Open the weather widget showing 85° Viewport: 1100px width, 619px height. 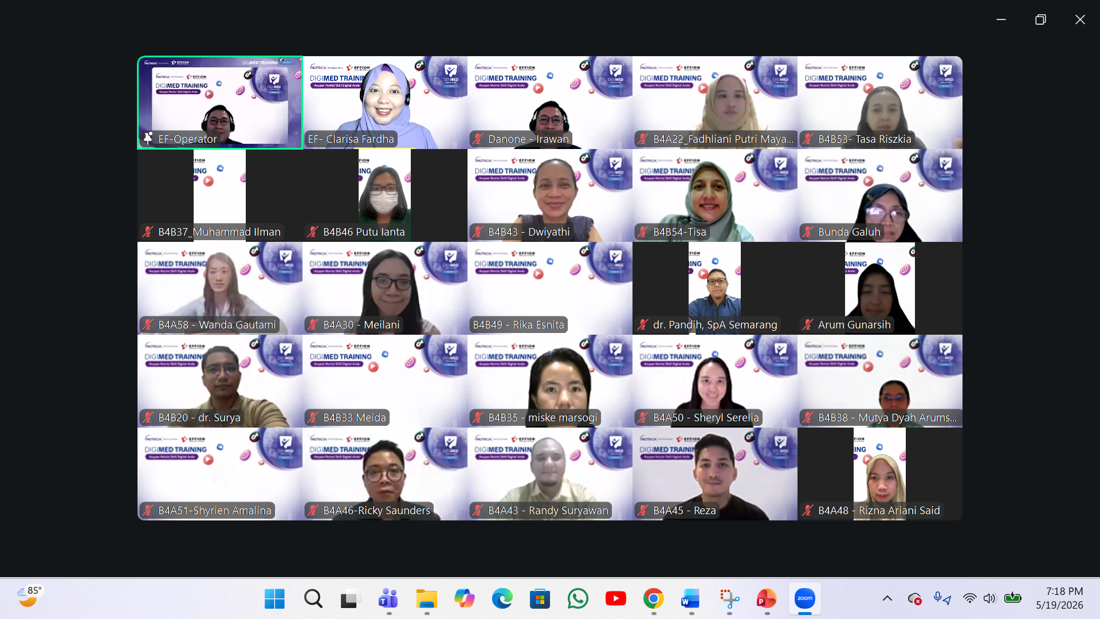pyautogui.click(x=29, y=597)
